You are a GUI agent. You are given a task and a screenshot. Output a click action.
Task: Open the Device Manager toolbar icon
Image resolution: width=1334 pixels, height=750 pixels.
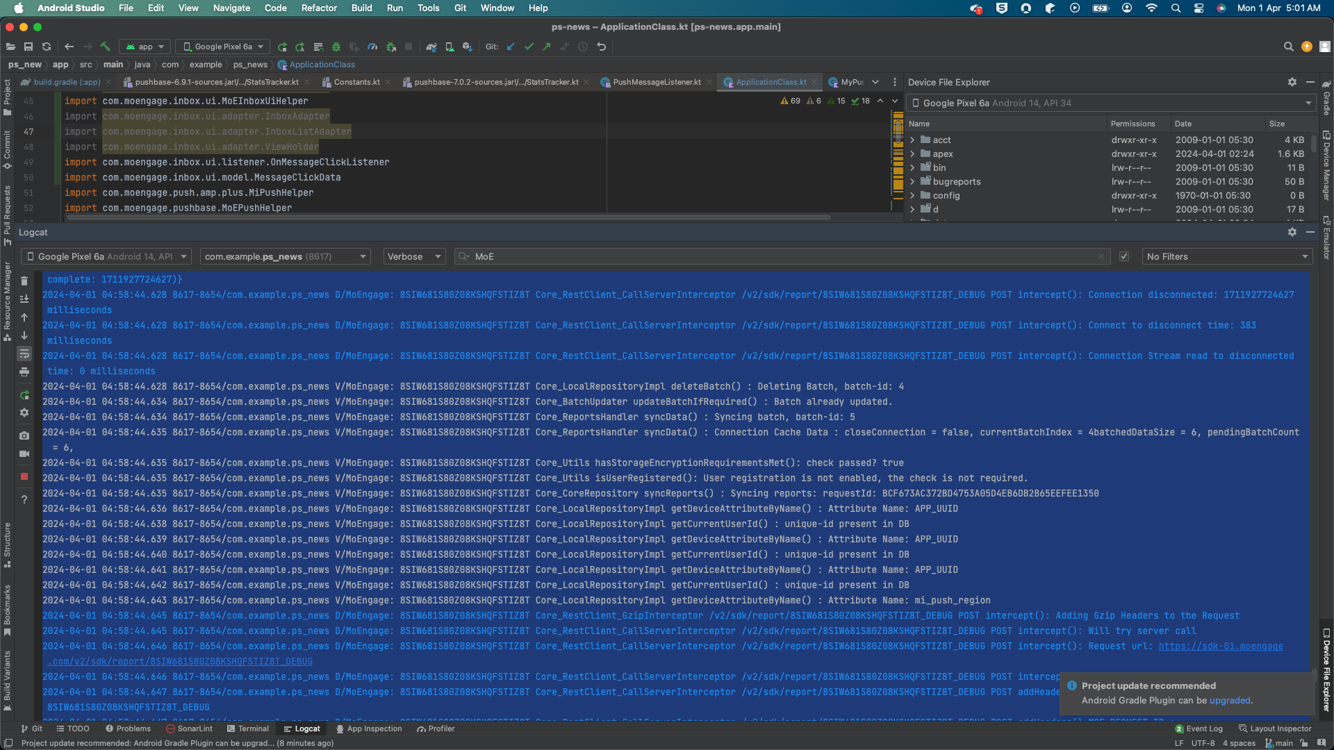pos(450,47)
